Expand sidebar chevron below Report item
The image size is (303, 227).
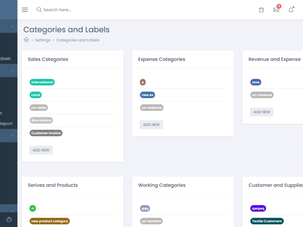pyautogui.click(x=12, y=136)
